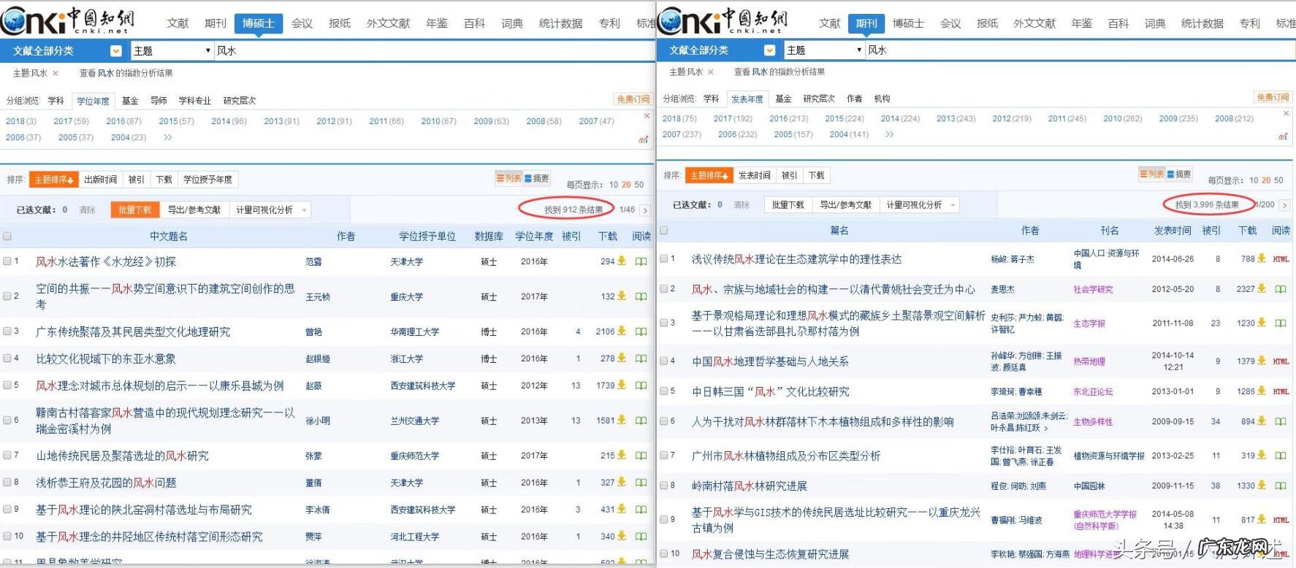Open 期刊 tab in left pane navigation
1296x568 pixels.
pyautogui.click(x=216, y=23)
